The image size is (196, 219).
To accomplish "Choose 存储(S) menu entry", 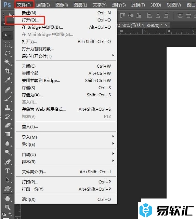I will (x=66, y=88).
